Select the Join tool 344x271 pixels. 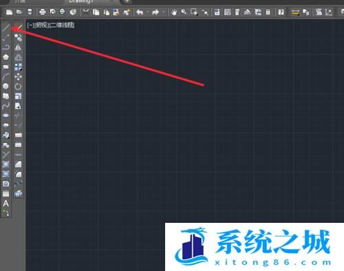point(18,155)
